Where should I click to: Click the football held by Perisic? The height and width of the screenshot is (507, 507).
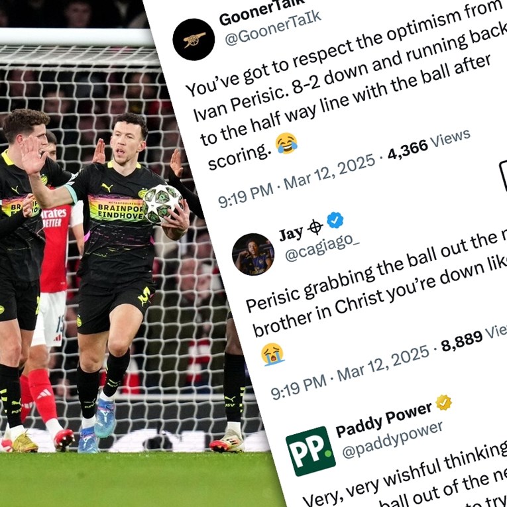(162, 204)
